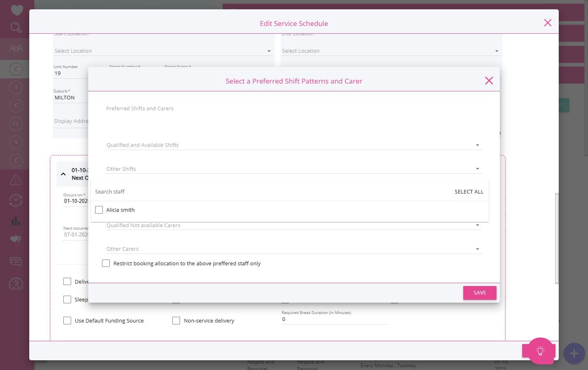Screen dimensions: 588x370
Task: Collapse the 01-10 occurrence section chevron
Action: [x=63, y=174]
